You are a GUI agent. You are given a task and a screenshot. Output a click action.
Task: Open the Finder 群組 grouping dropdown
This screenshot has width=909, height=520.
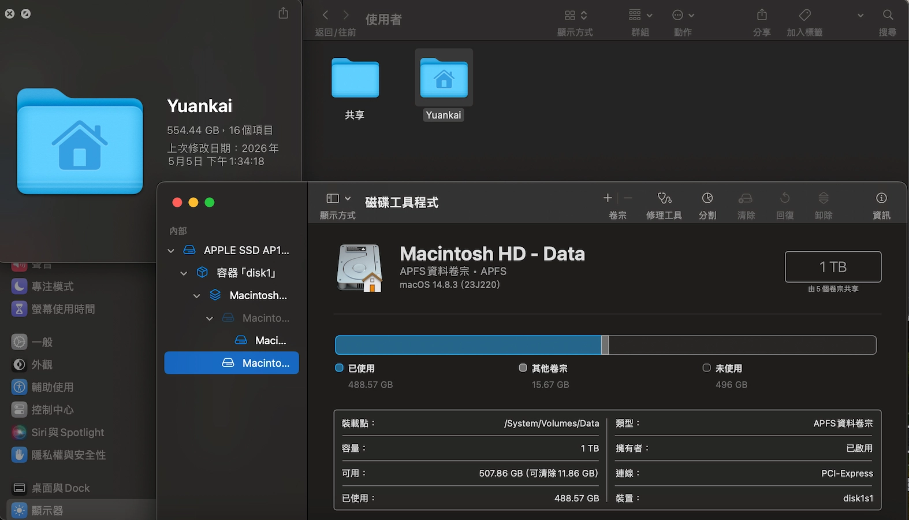[x=640, y=15]
